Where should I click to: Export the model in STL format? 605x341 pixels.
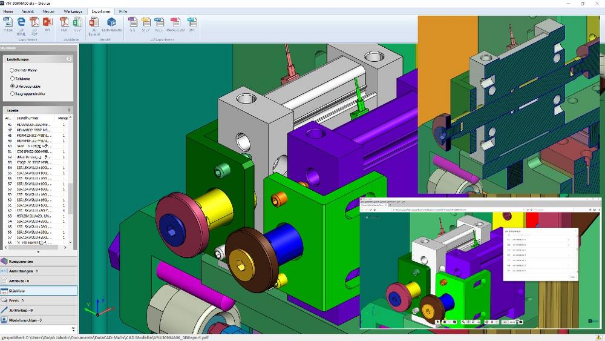pos(132,24)
